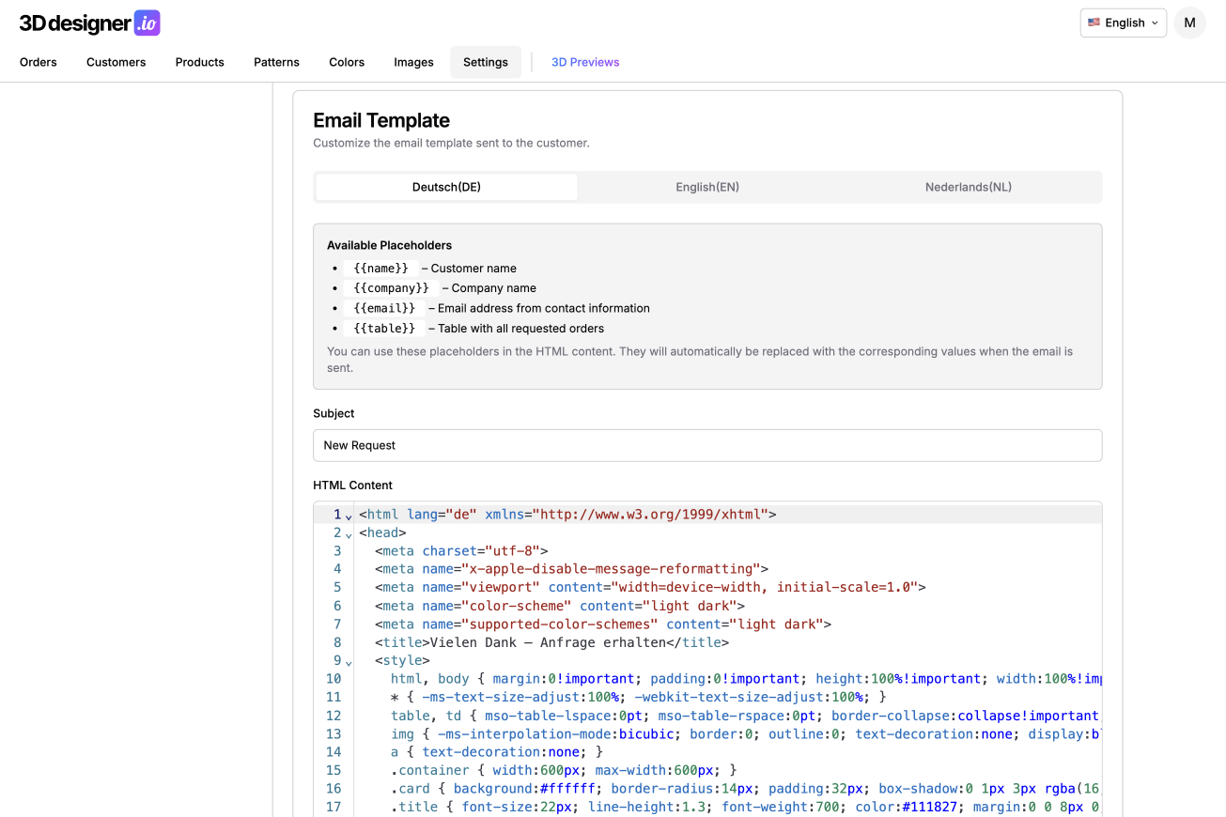
Task: Click line number 17 in the code gutter
Action: tap(334, 807)
